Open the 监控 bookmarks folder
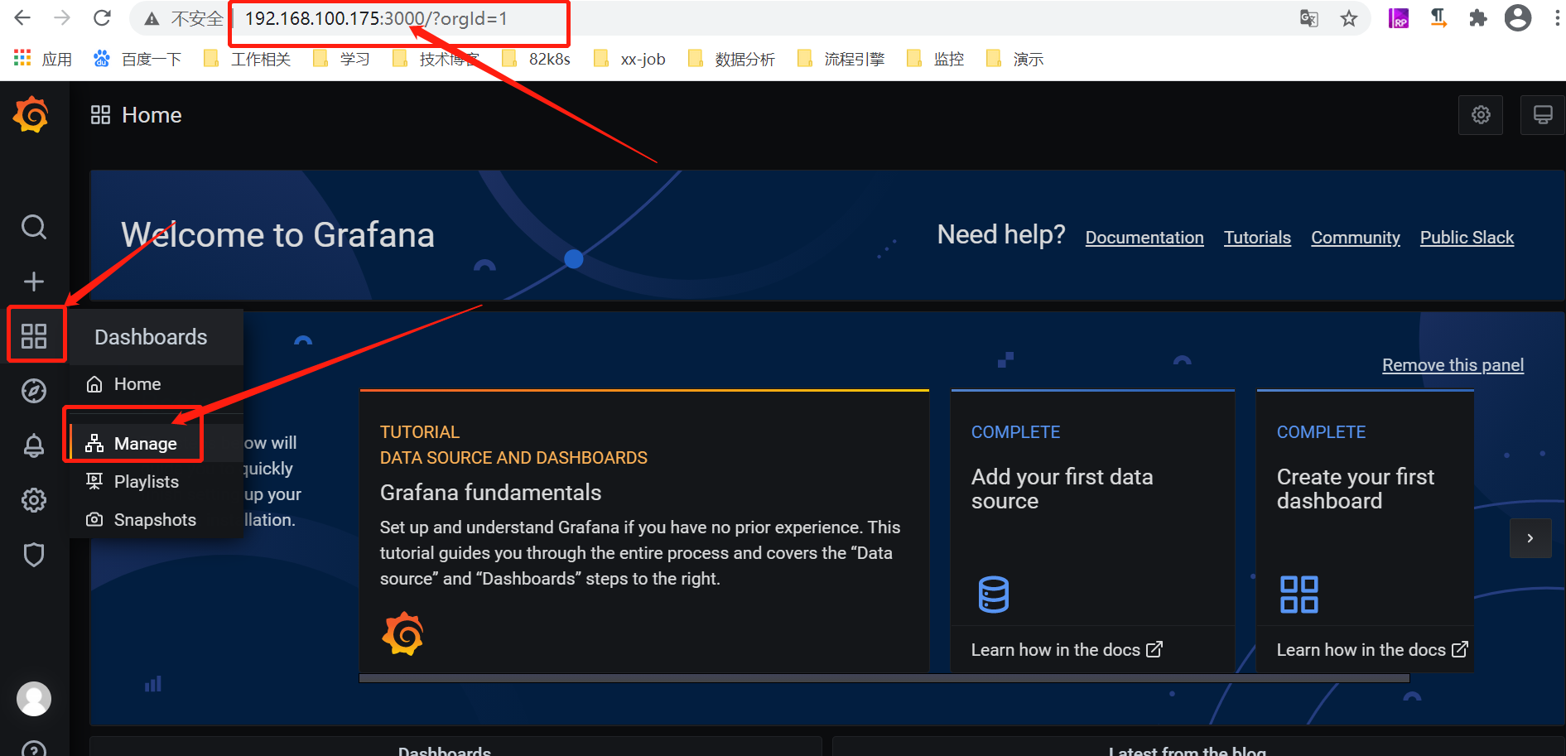 tap(936, 59)
